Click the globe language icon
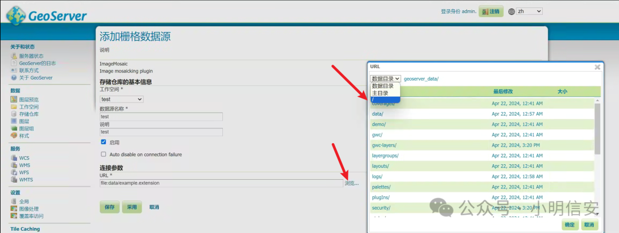The width and height of the screenshot is (619, 233). click(x=511, y=11)
